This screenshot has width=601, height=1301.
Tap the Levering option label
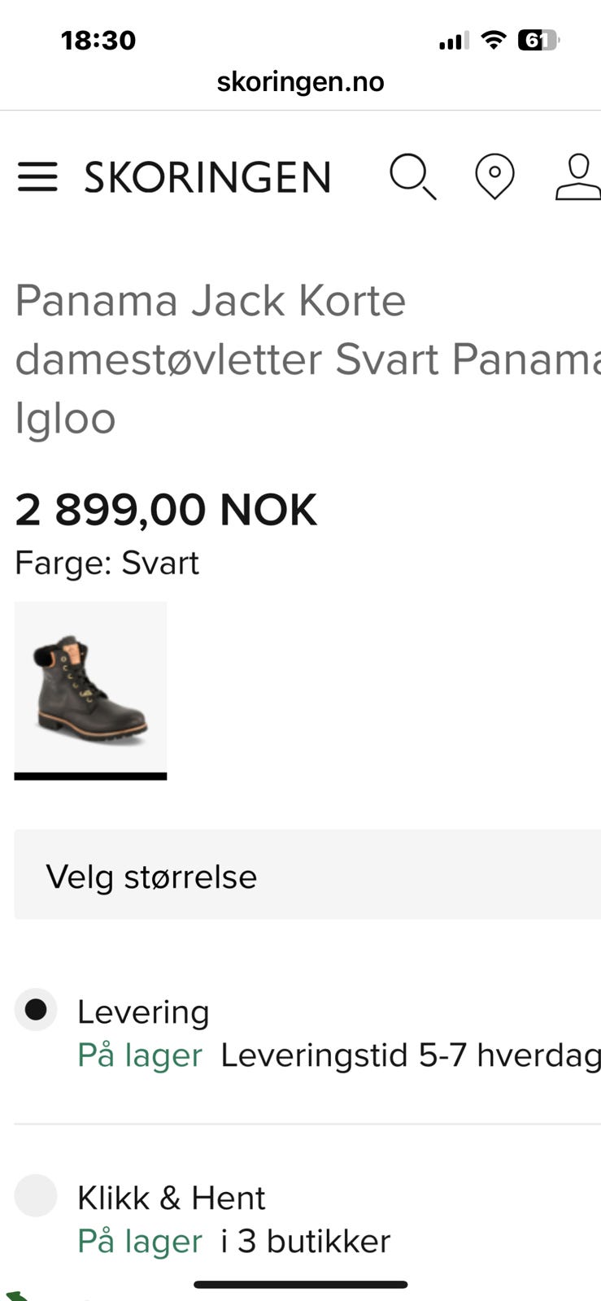143,1012
